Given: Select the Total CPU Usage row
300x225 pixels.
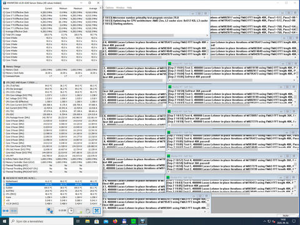Looking at the screenshot, I should [x=50, y=34].
